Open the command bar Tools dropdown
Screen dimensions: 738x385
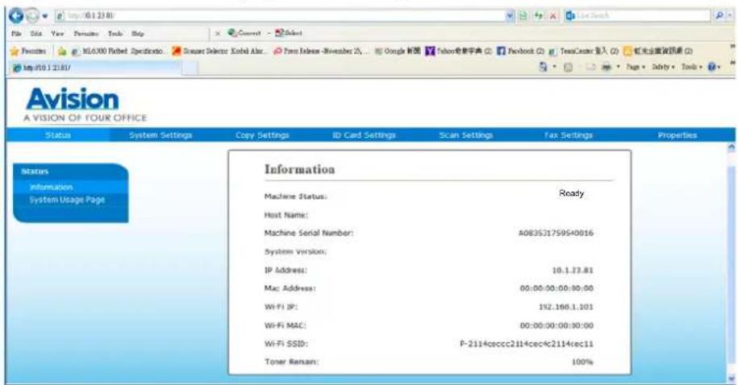tap(691, 67)
